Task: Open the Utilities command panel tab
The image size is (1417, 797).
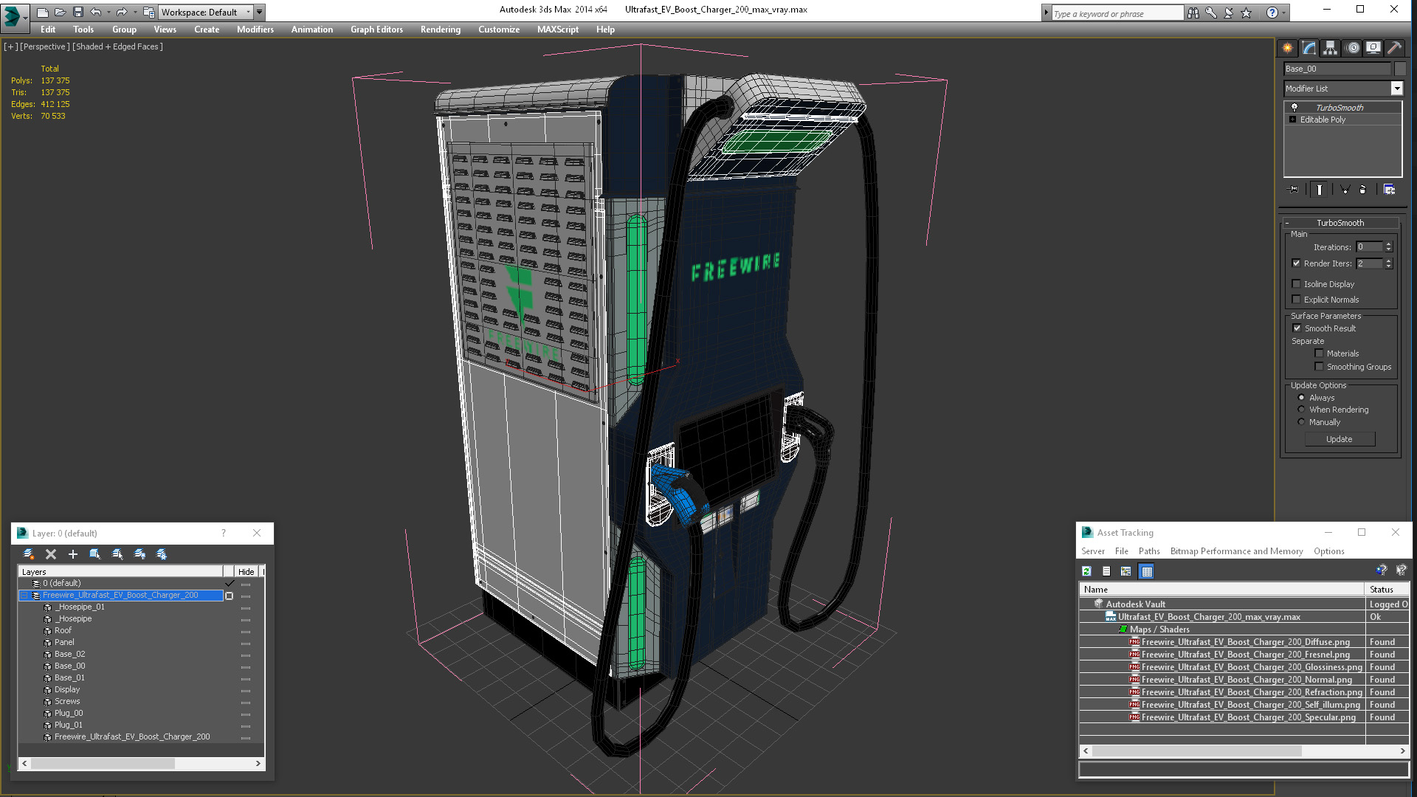Action: tap(1395, 48)
